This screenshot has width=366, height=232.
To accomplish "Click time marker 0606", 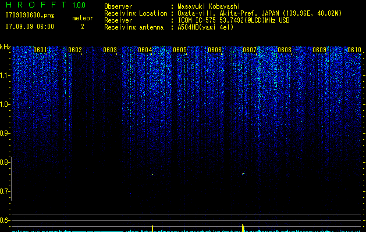I will pos(215,50).
